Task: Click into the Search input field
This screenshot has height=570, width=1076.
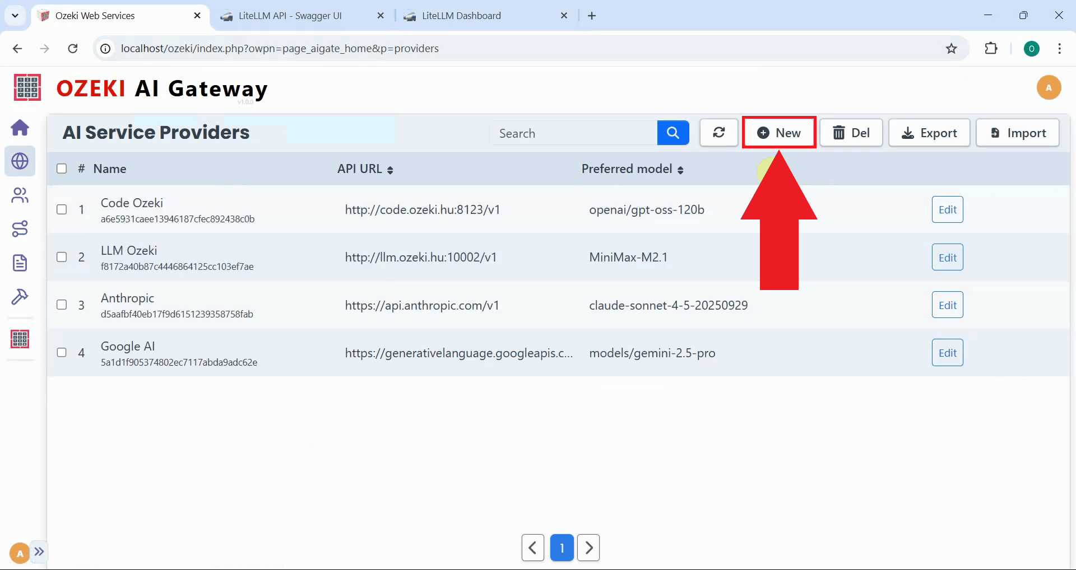Action: point(573,133)
